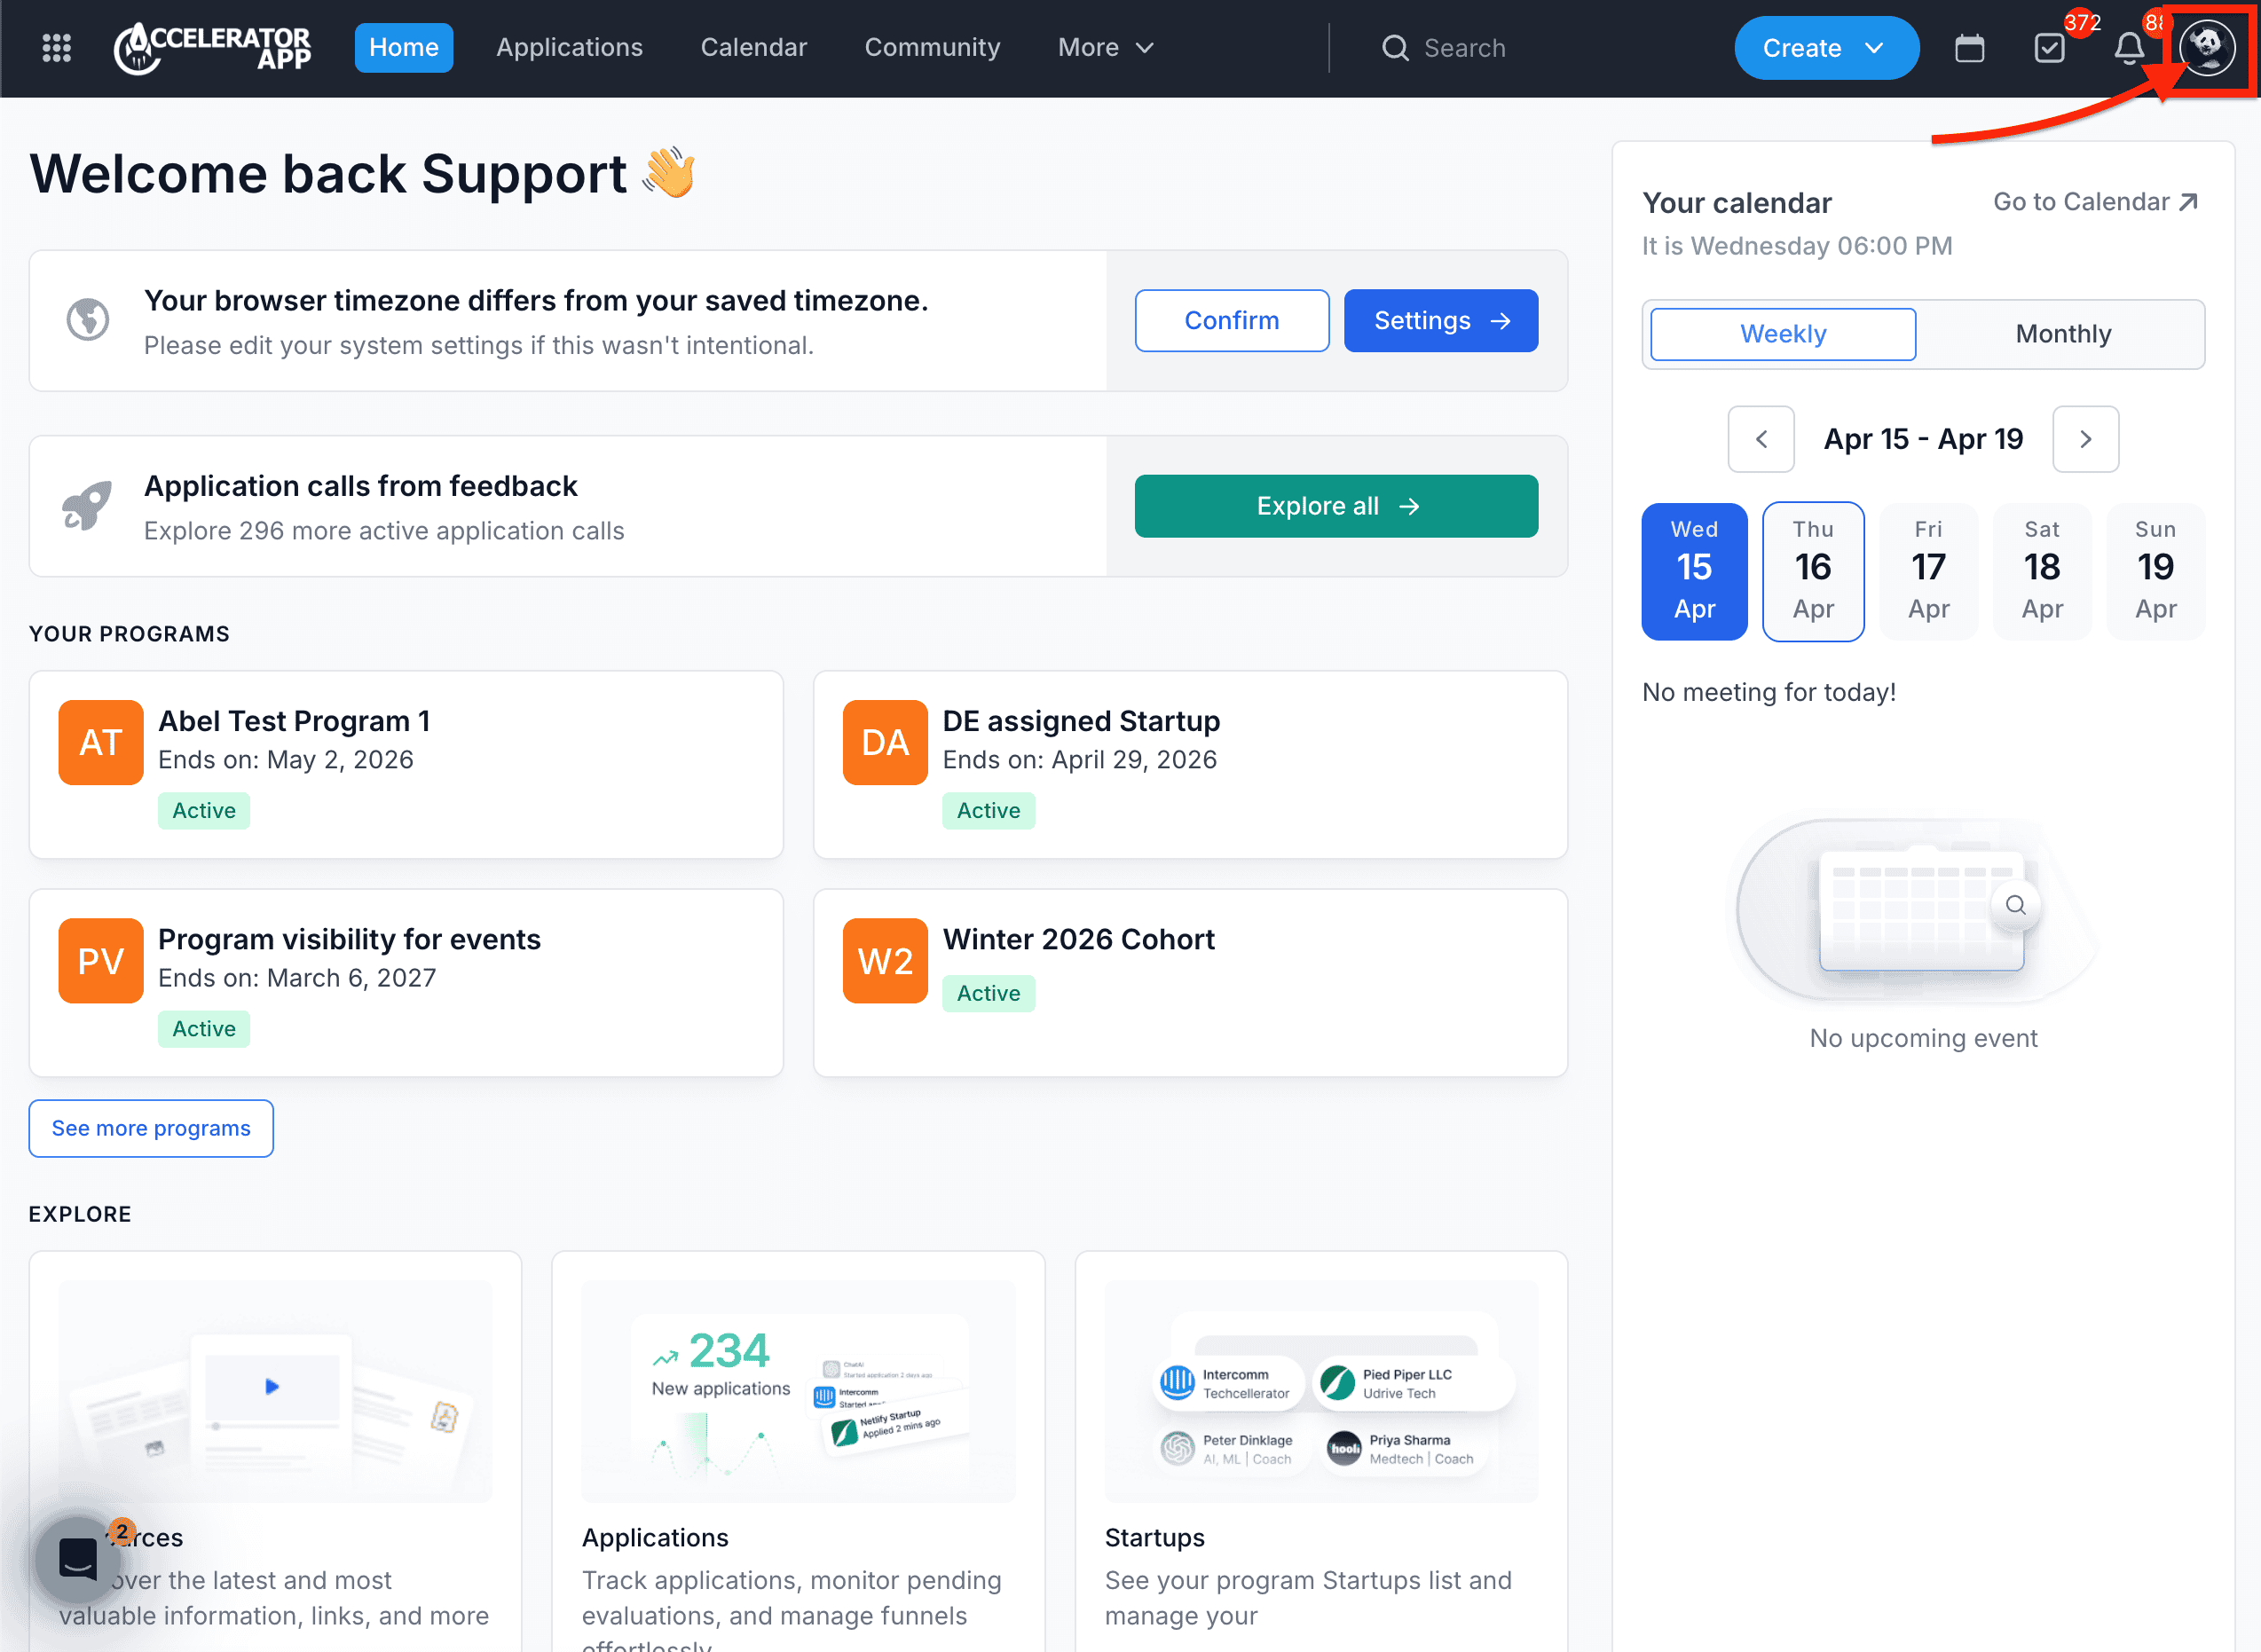The image size is (2261, 1652).
Task: Open the Applications nav tab
Action: point(569,47)
